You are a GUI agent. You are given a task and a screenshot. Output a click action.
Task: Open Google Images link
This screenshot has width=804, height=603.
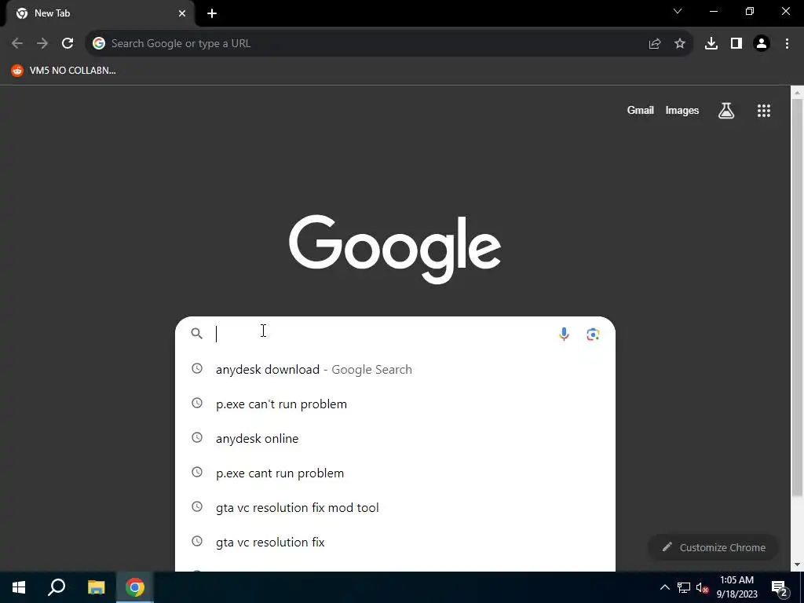pyautogui.click(x=682, y=110)
